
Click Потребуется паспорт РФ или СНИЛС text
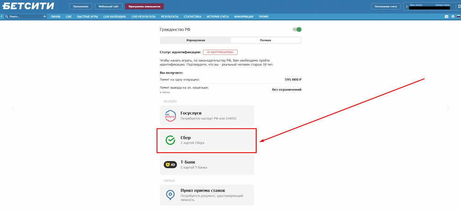coord(208,119)
